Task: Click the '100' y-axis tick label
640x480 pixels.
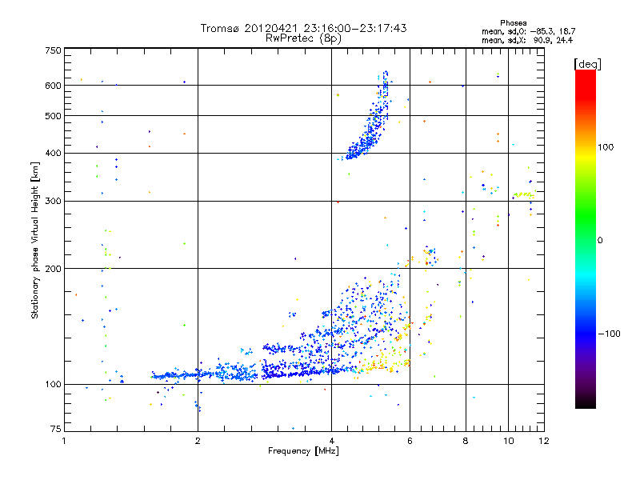Action: point(53,385)
